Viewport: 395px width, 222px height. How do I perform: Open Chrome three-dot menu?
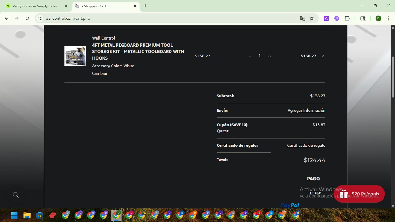(x=389, y=18)
